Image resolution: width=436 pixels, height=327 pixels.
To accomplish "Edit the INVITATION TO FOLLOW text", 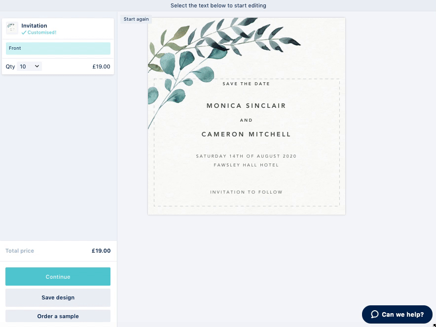I will (246, 192).
